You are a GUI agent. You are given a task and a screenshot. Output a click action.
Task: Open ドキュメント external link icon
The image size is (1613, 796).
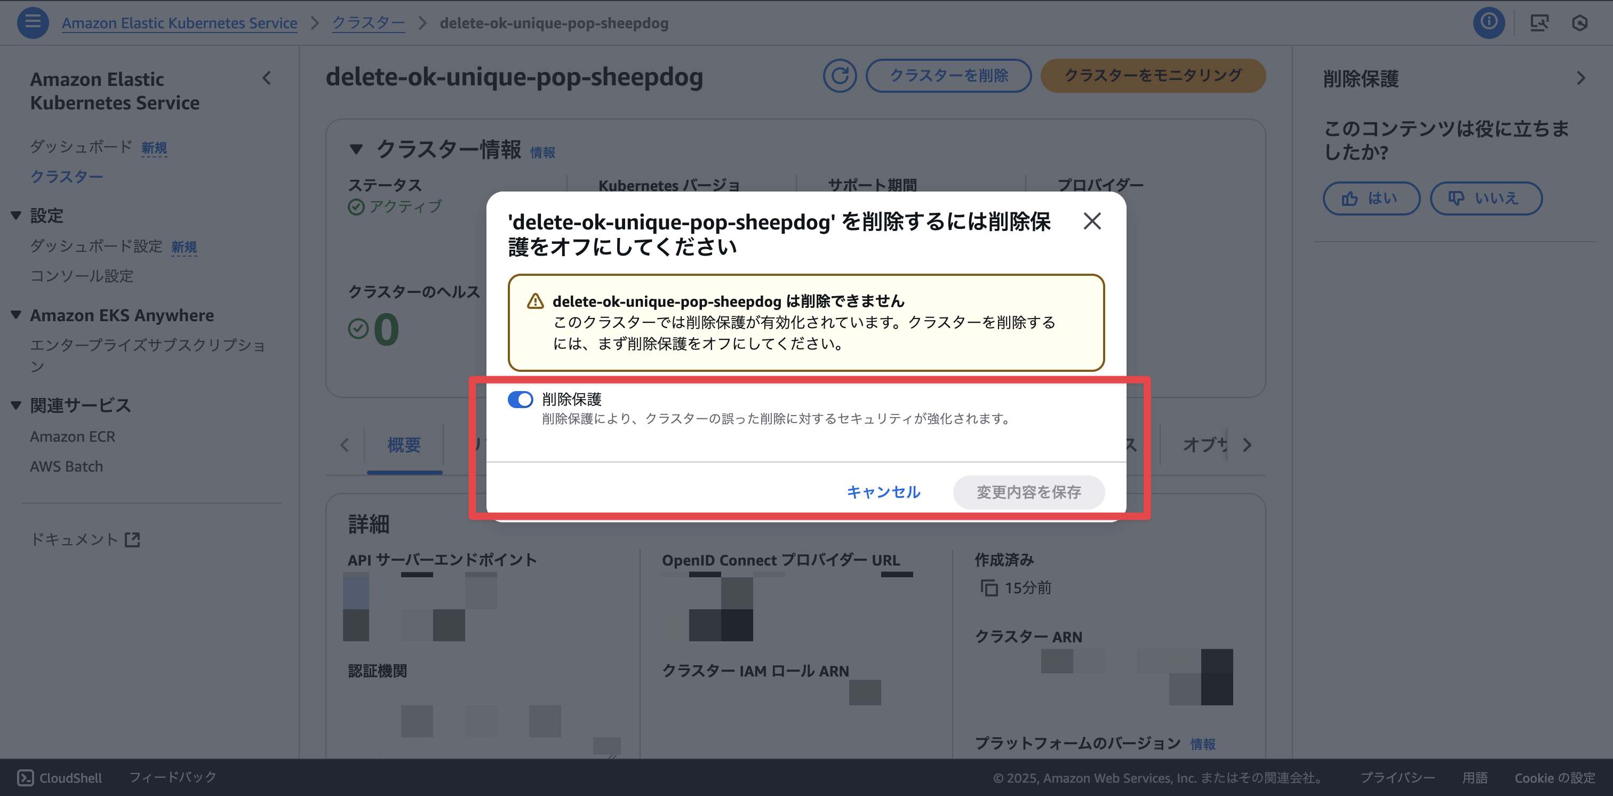click(x=132, y=539)
